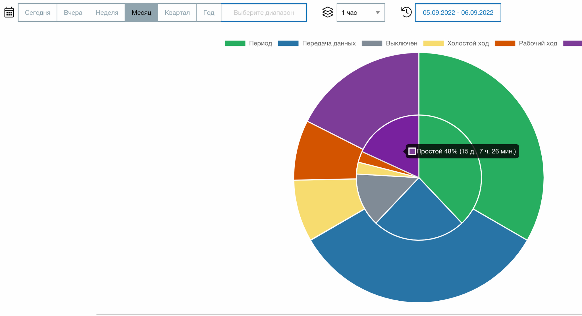Select the Вчера period tab

73,13
